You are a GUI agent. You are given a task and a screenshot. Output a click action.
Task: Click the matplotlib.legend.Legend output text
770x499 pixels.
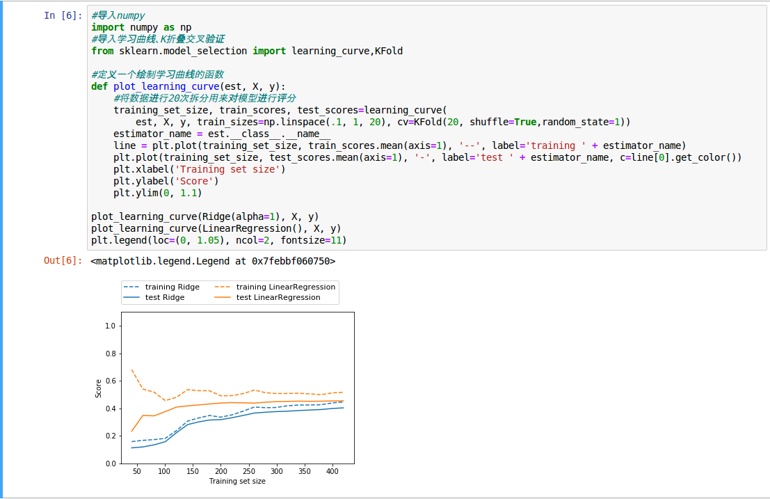tap(213, 261)
